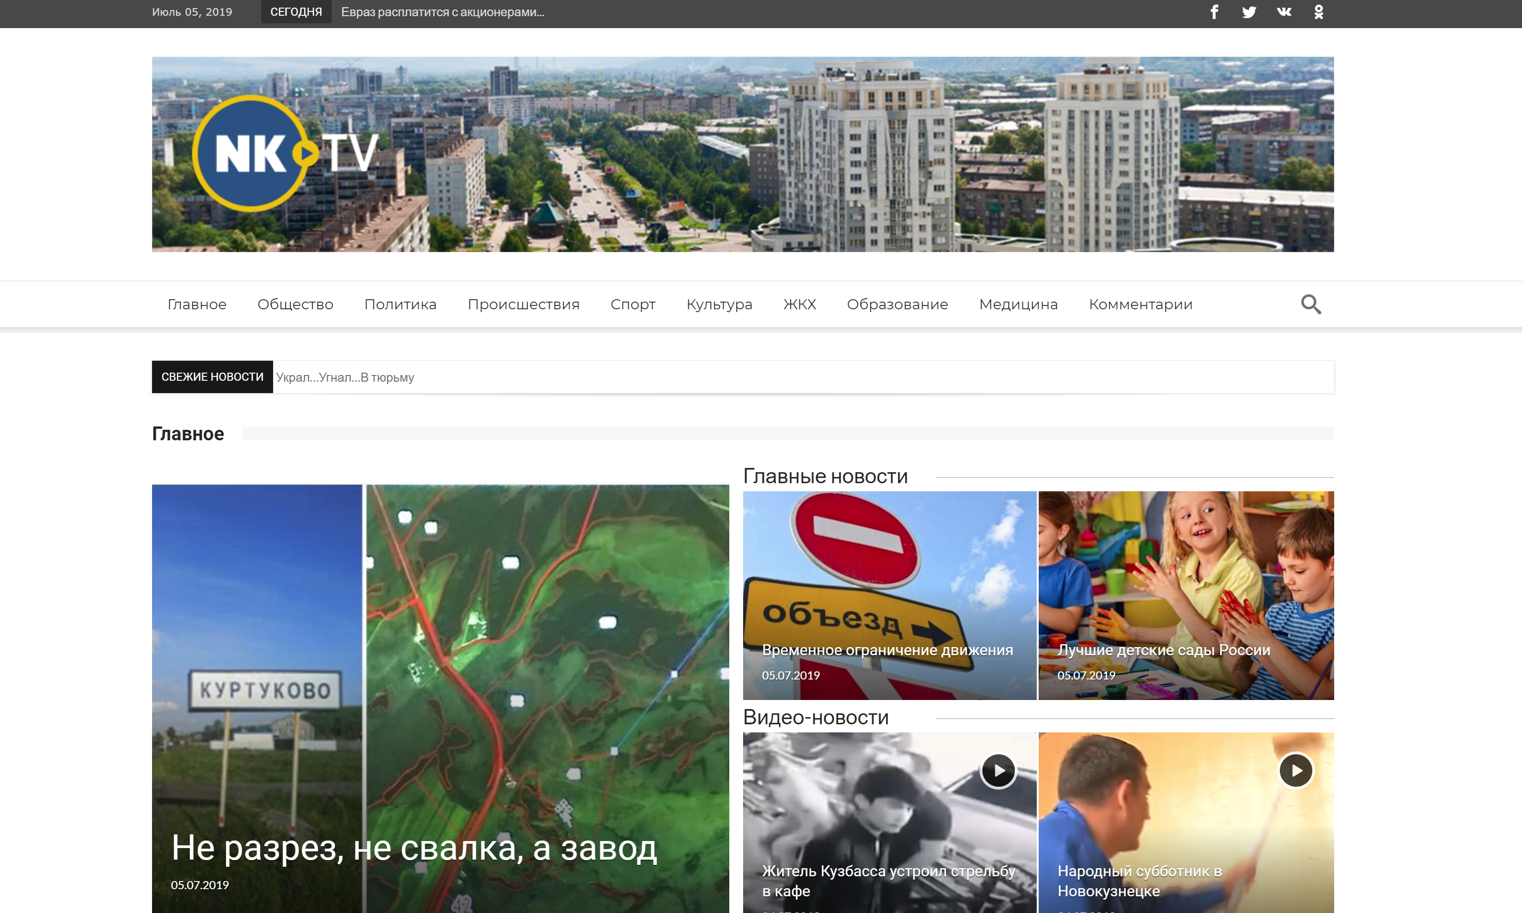Viewport: 1522px width, 913px height.
Task: Click the search magnifier icon
Action: pos(1310,304)
